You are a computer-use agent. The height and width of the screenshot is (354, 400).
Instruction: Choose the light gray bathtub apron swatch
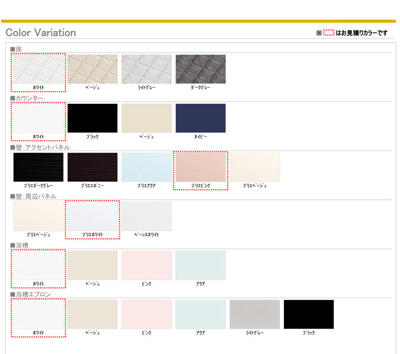pyautogui.click(x=255, y=314)
